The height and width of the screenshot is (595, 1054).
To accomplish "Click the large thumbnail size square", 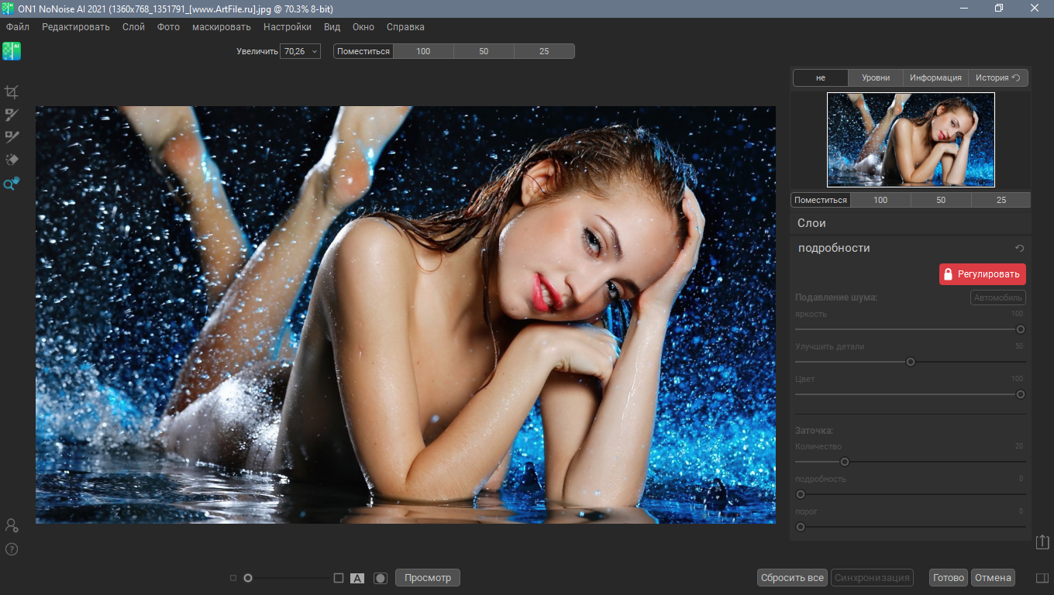I will click(339, 578).
